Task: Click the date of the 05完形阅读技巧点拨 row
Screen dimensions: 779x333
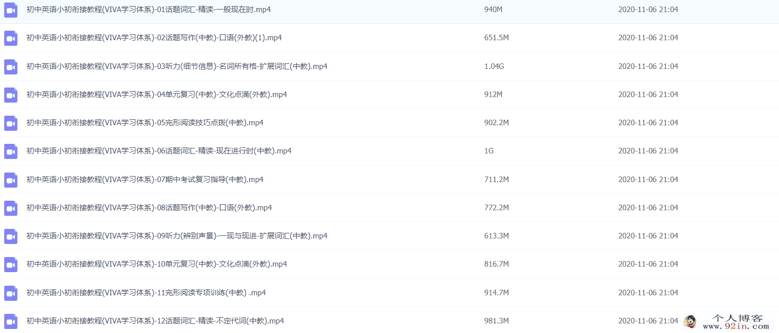Action: click(x=648, y=123)
